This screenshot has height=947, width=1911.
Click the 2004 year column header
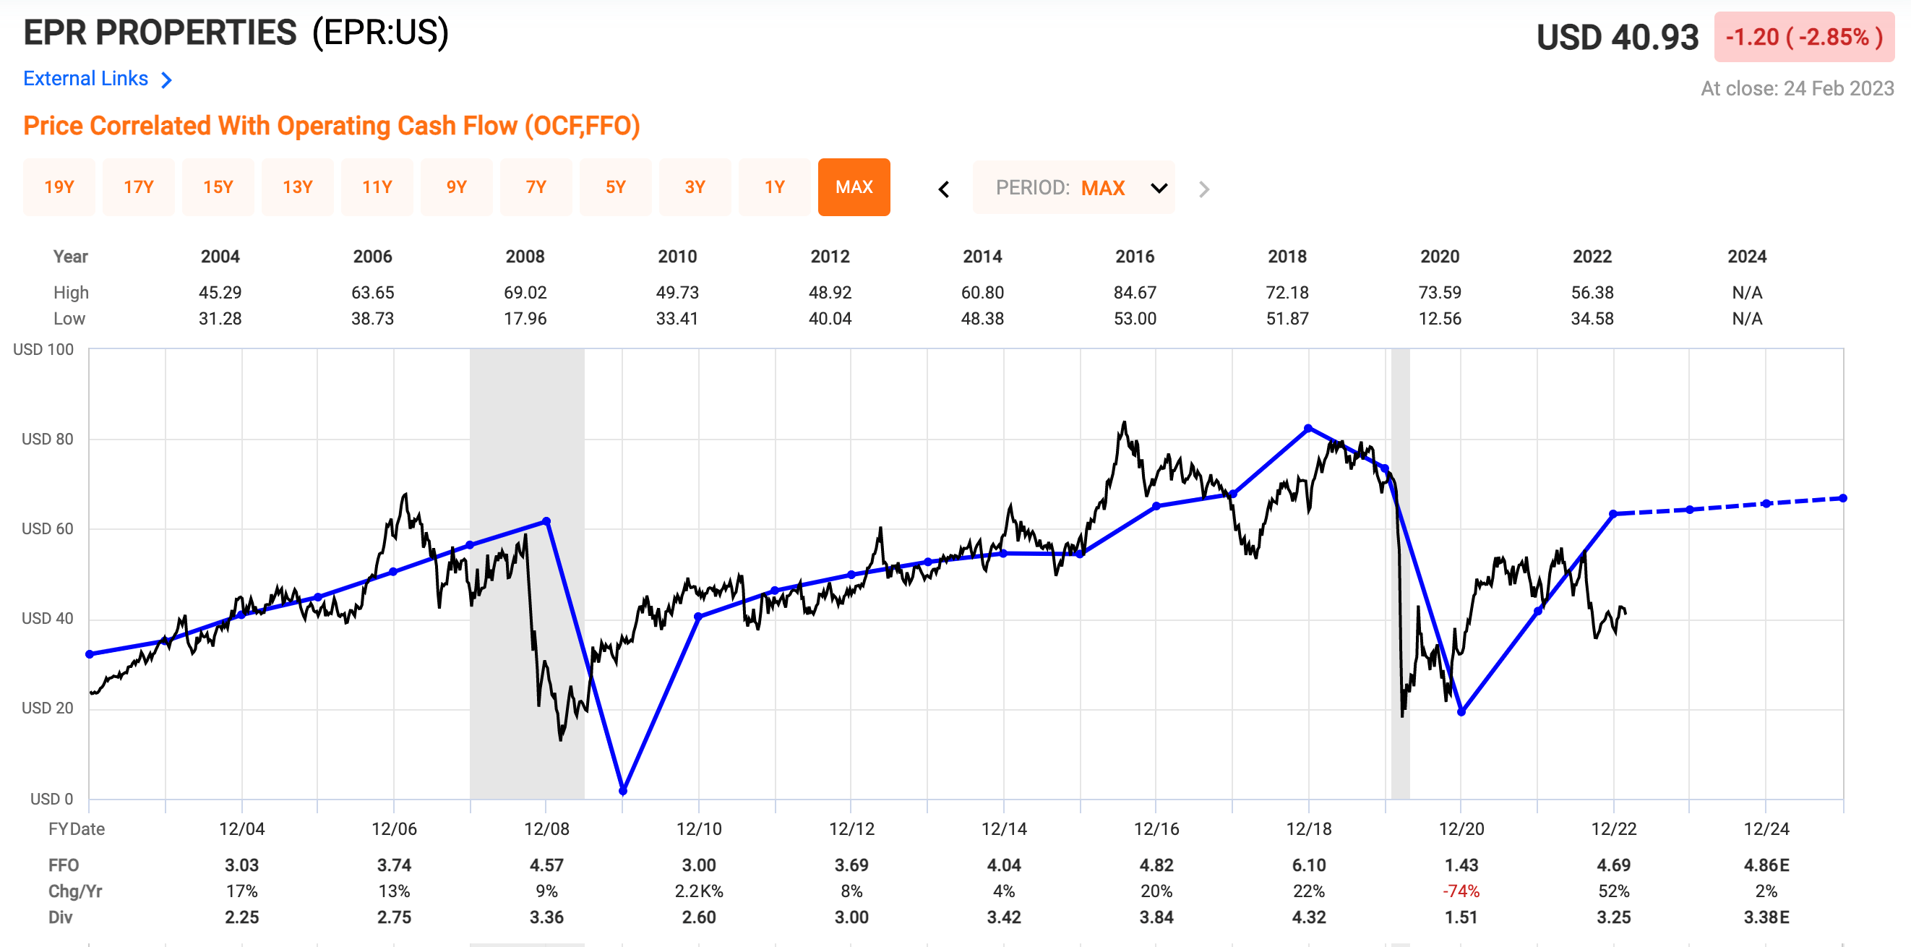(220, 257)
